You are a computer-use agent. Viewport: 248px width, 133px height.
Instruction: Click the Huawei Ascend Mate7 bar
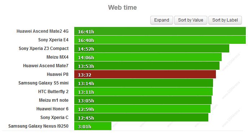pos(147,66)
